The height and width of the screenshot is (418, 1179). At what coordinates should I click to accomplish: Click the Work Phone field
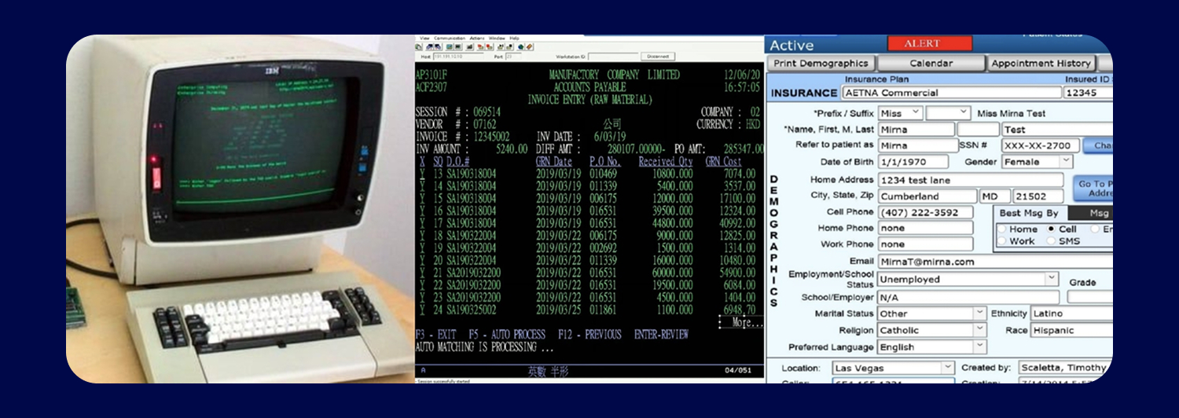click(x=925, y=244)
